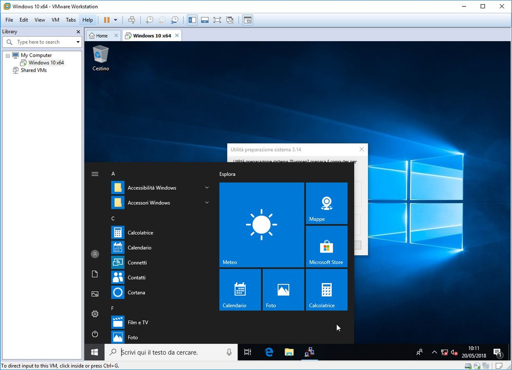
Task: Open the power options dropdown arrow
Action: coord(116,20)
